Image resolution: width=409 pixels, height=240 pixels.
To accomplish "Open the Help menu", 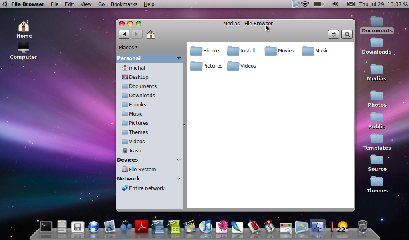I will [x=149, y=4].
